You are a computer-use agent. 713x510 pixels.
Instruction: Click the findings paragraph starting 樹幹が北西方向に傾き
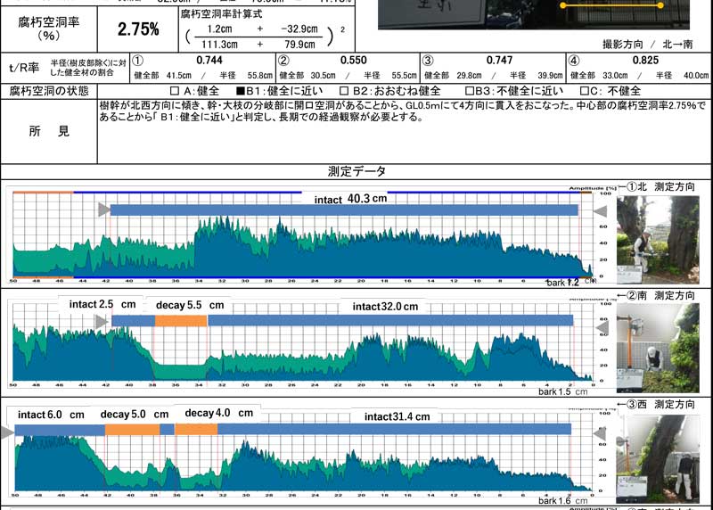click(403, 111)
